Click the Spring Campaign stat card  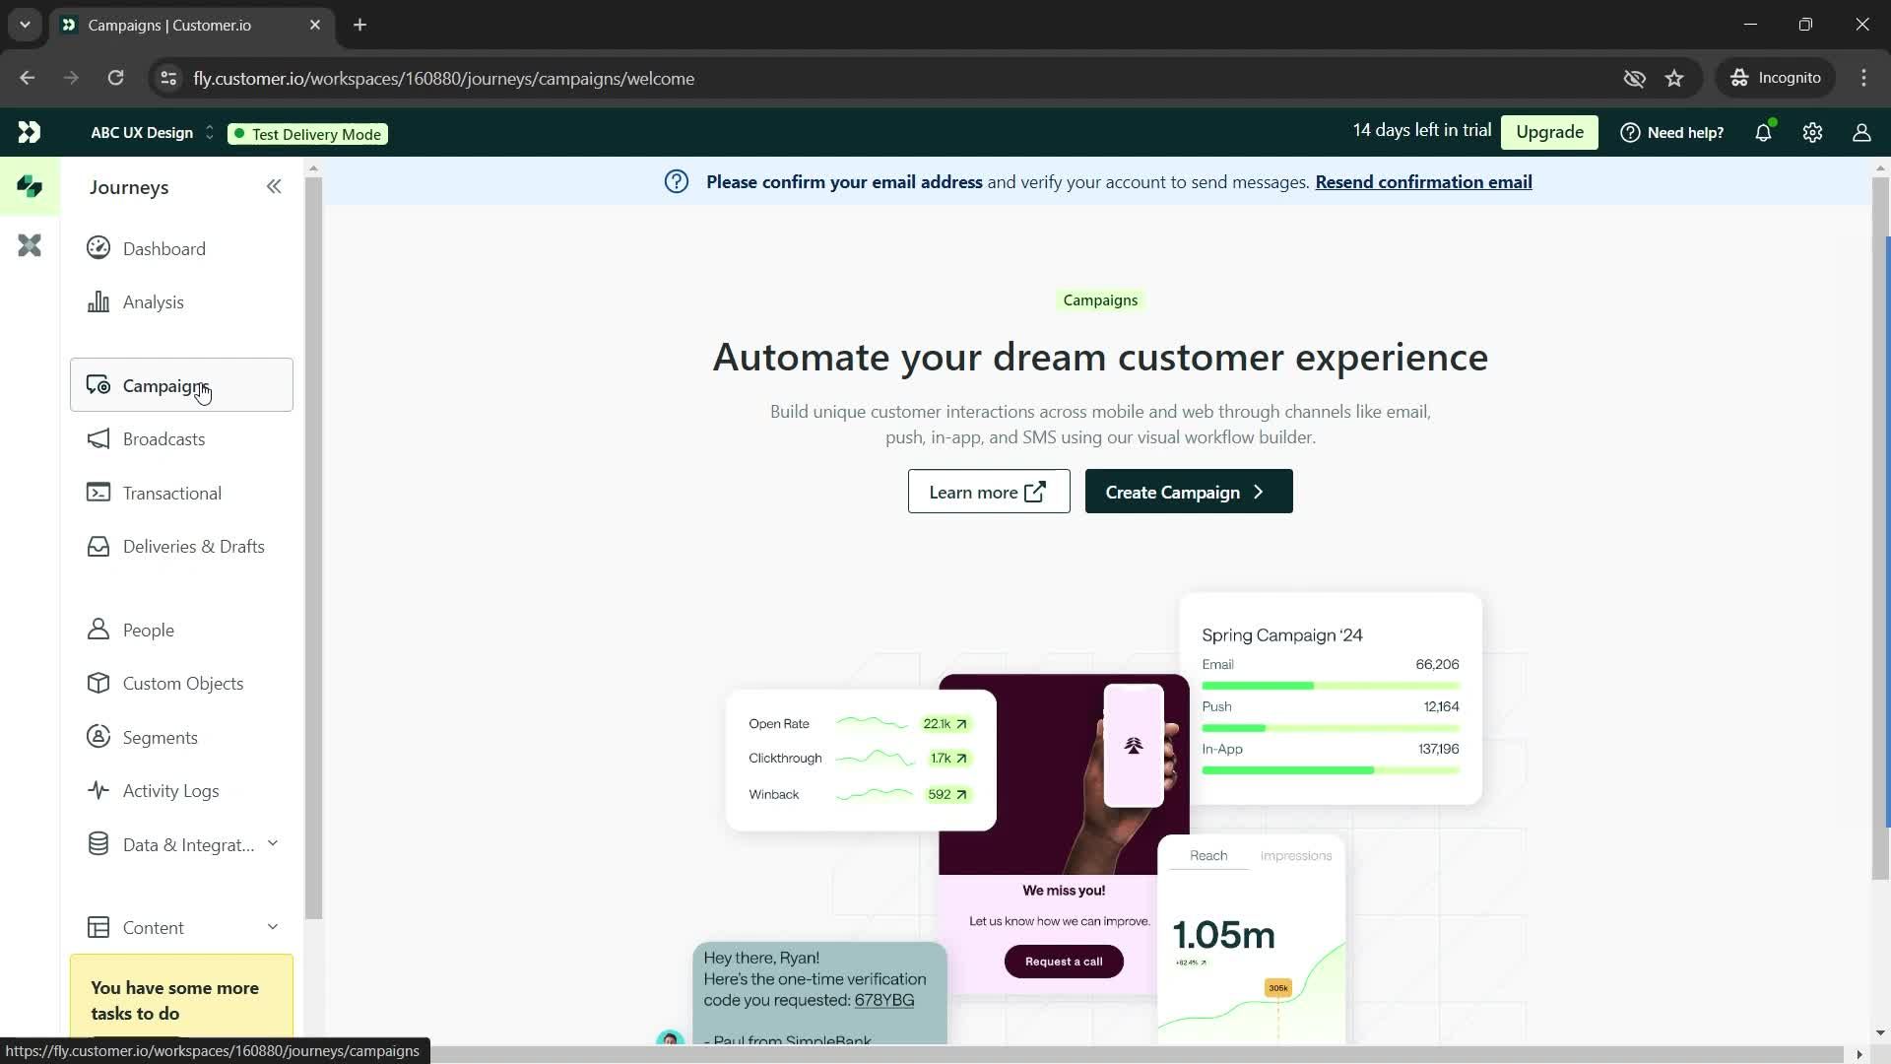point(1333,701)
